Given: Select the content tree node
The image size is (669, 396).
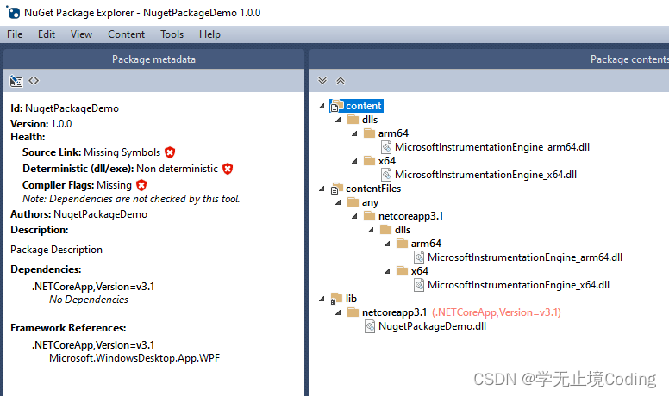Looking at the screenshot, I should (x=364, y=106).
